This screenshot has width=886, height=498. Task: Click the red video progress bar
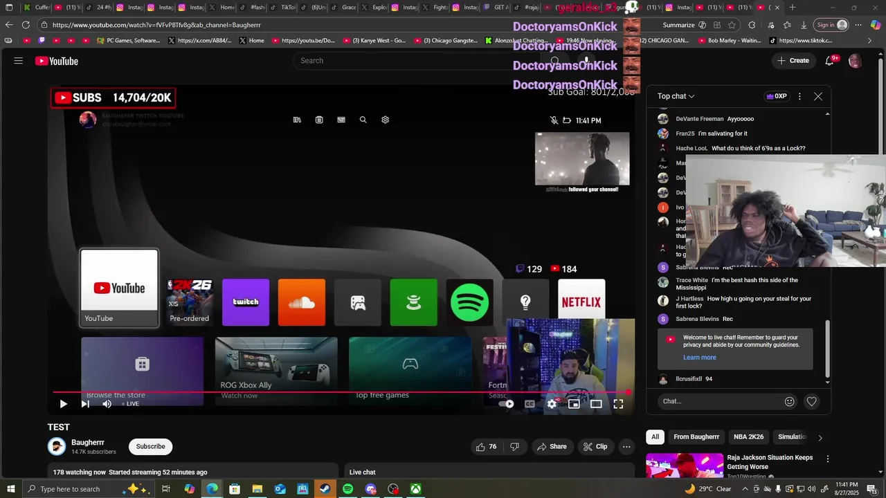[341, 392]
